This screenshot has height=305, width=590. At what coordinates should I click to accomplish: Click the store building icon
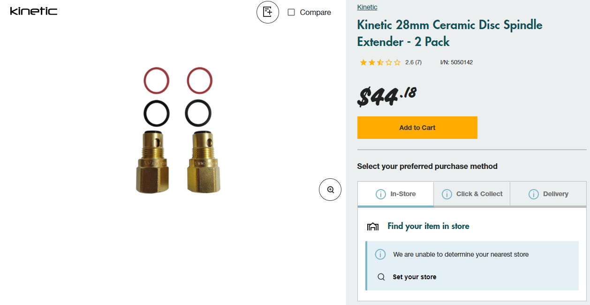tap(373, 226)
